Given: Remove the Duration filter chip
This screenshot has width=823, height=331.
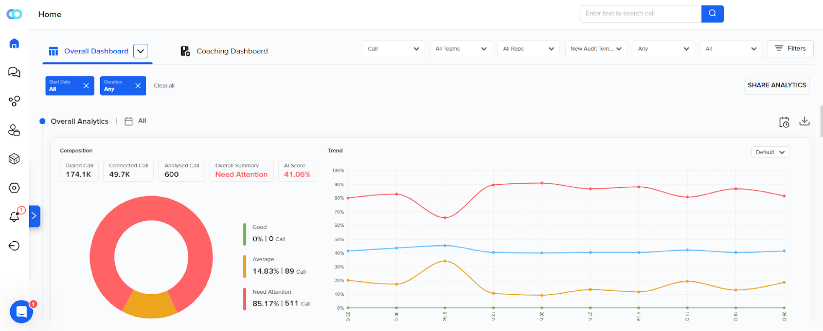Looking at the screenshot, I should tap(138, 86).
